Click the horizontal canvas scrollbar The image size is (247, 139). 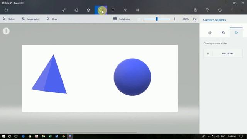(98, 132)
